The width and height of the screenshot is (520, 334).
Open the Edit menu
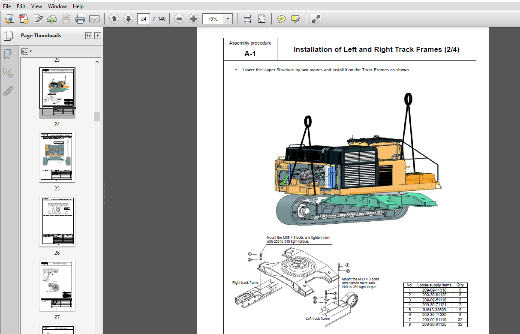click(21, 6)
